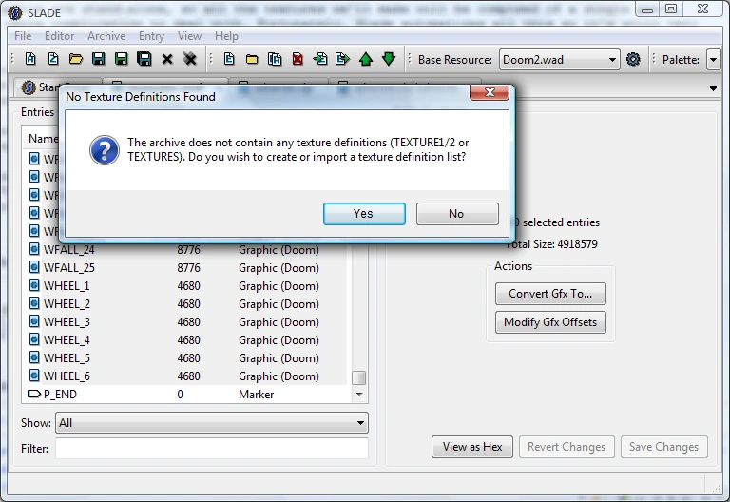Click the Export Entry icon
The height and width of the screenshot is (502, 730).
click(342, 59)
